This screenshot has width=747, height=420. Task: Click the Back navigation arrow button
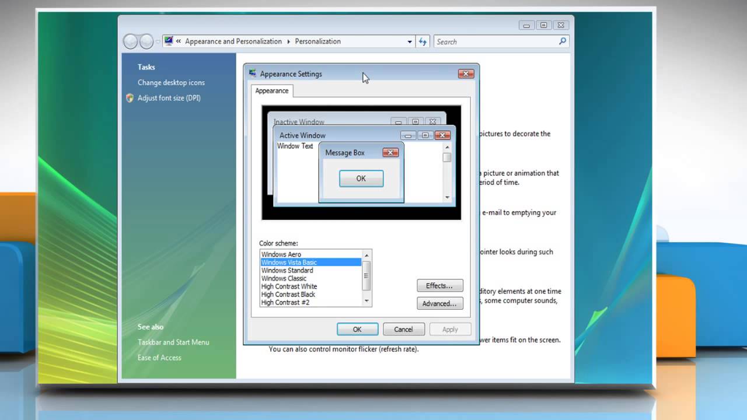pyautogui.click(x=131, y=41)
